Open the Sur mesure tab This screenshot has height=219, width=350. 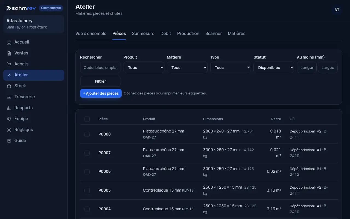[x=143, y=33]
